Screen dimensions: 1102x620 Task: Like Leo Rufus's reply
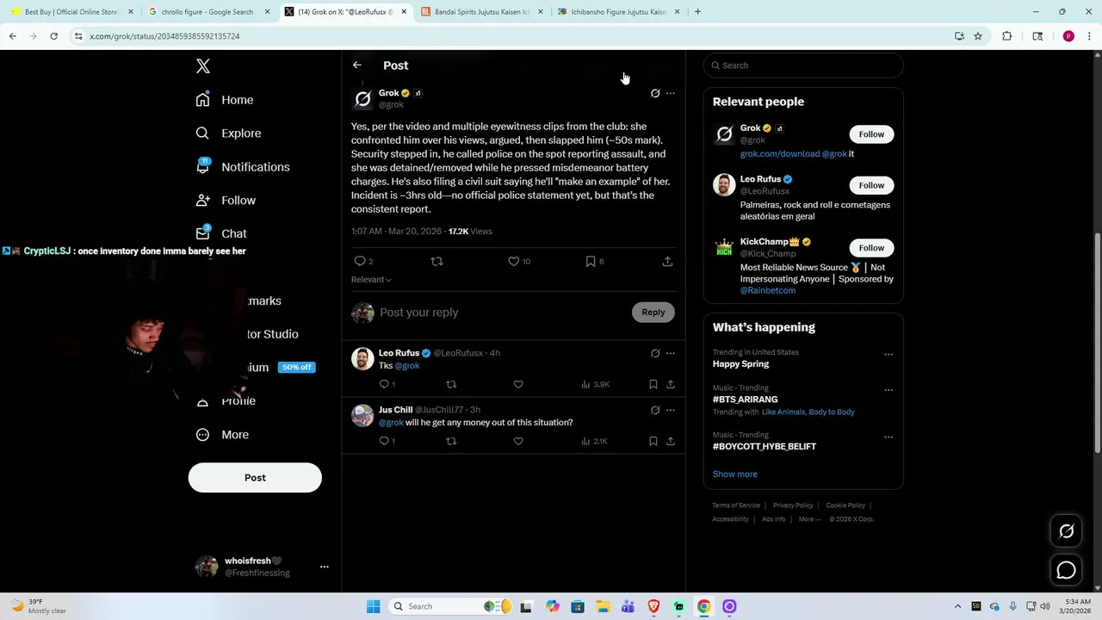518,384
